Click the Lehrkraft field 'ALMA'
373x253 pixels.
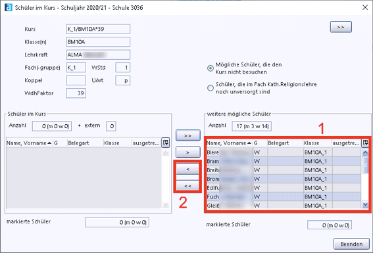pos(98,55)
